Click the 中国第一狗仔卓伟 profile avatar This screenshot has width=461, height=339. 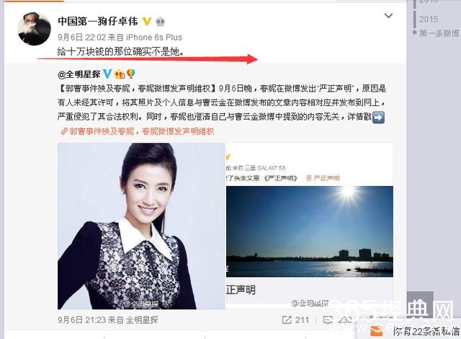(34, 29)
